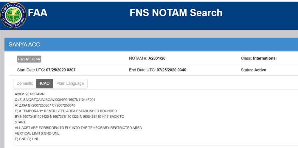Screen dimensions: 298x148
Task: Select the SANYA ACC panel header
Action: tap(24, 45)
